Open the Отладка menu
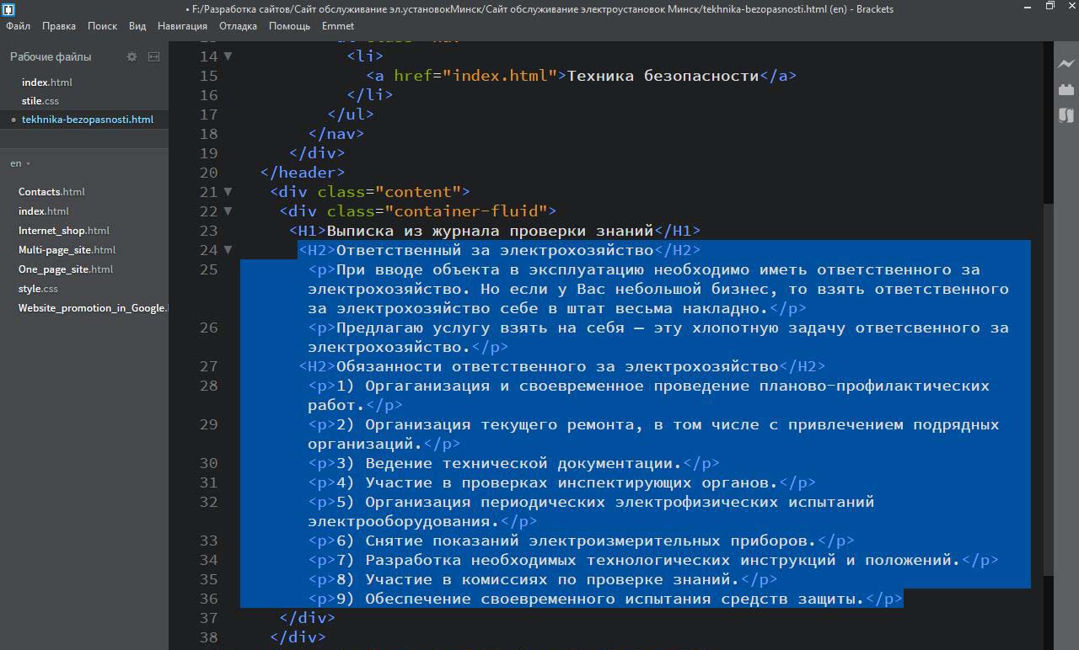The image size is (1079, 650). (238, 26)
